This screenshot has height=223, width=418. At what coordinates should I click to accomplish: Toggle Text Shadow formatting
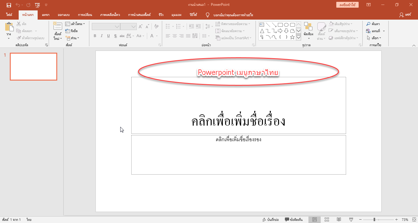(x=115, y=36)
